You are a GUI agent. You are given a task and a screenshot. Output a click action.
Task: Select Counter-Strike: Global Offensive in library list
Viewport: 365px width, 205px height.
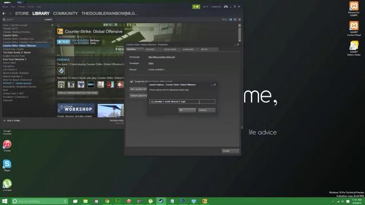tap(19, 46)
